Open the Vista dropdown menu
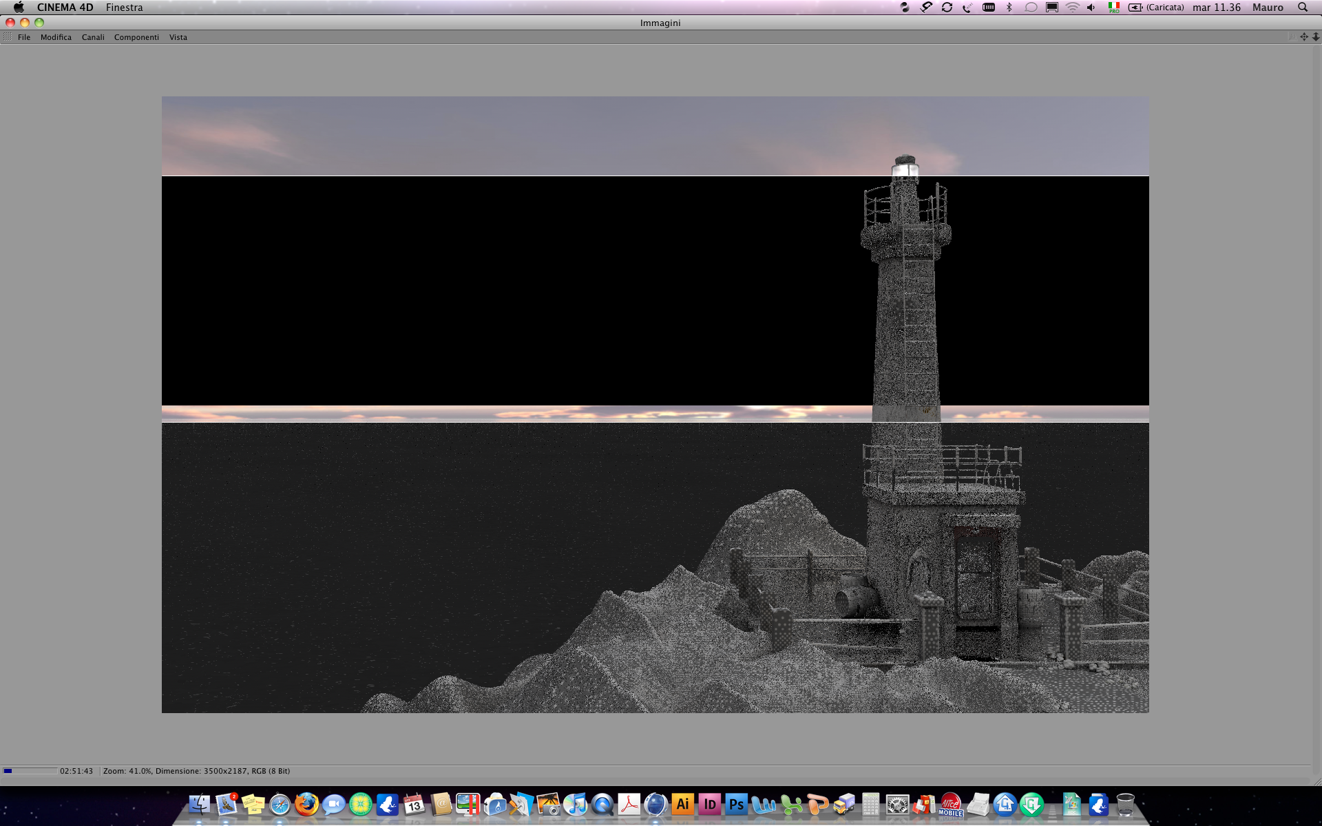The height and width of the screenshot is (826, 1322). (x=178, y=37)
